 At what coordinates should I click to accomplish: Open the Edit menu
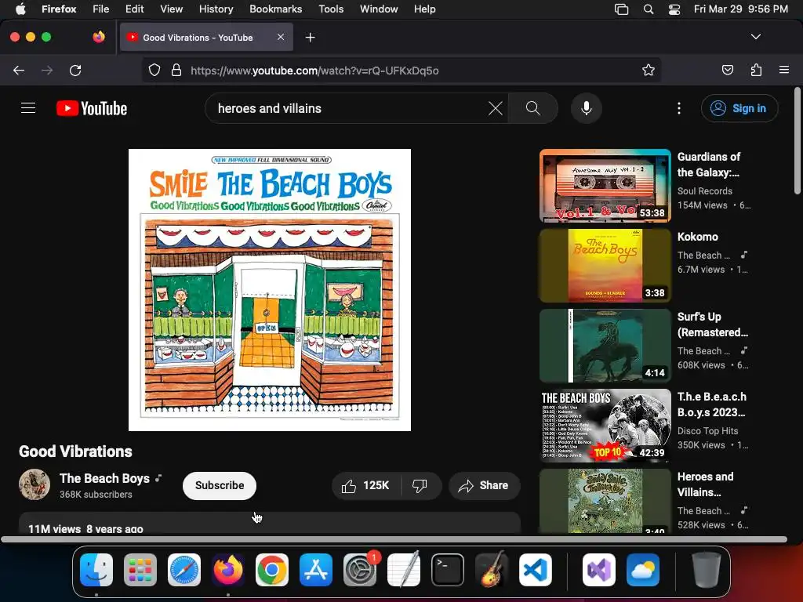tap(134, 9)
